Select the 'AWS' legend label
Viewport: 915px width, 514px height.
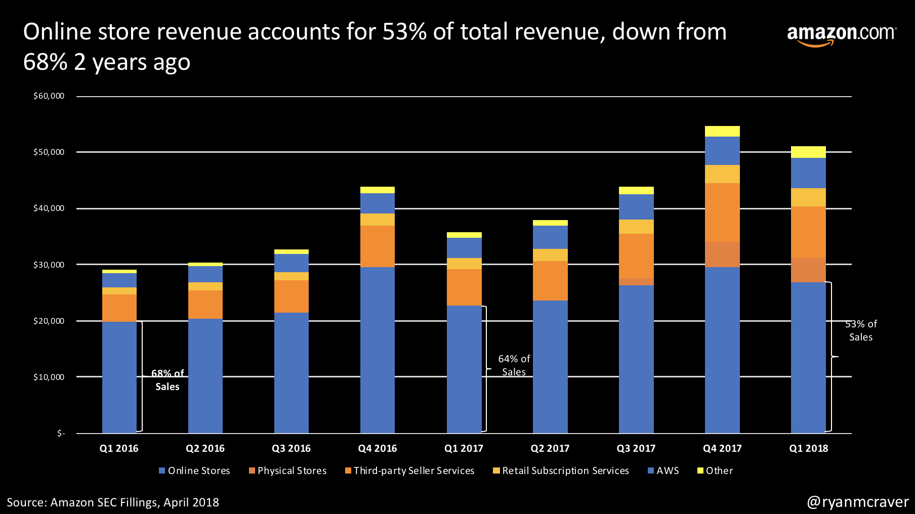point(668,470)
